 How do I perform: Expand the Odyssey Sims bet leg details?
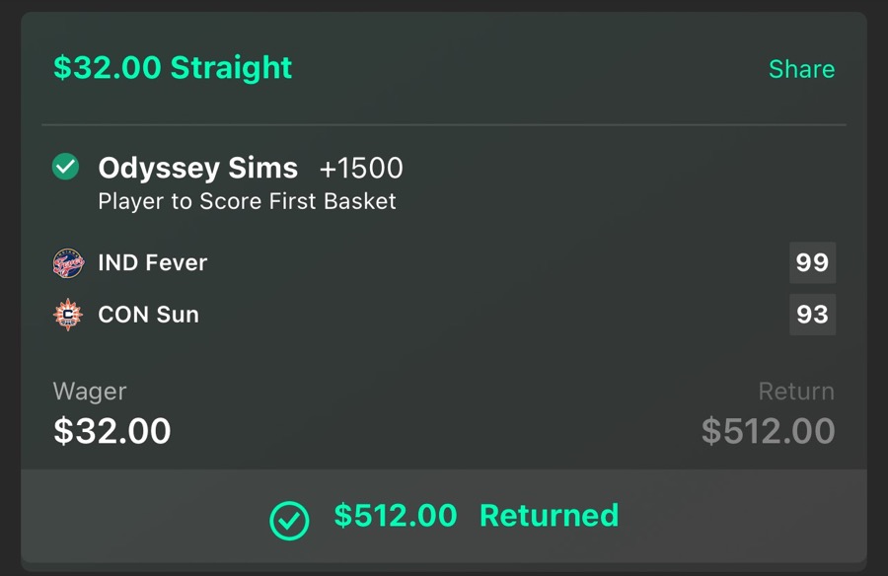coord(197,168)
